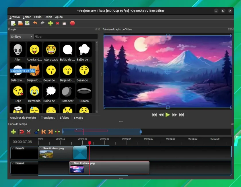Expand the Faixa 5 track menu arrow
Viewport: 241px width, 187px height.
click(13, 148)
